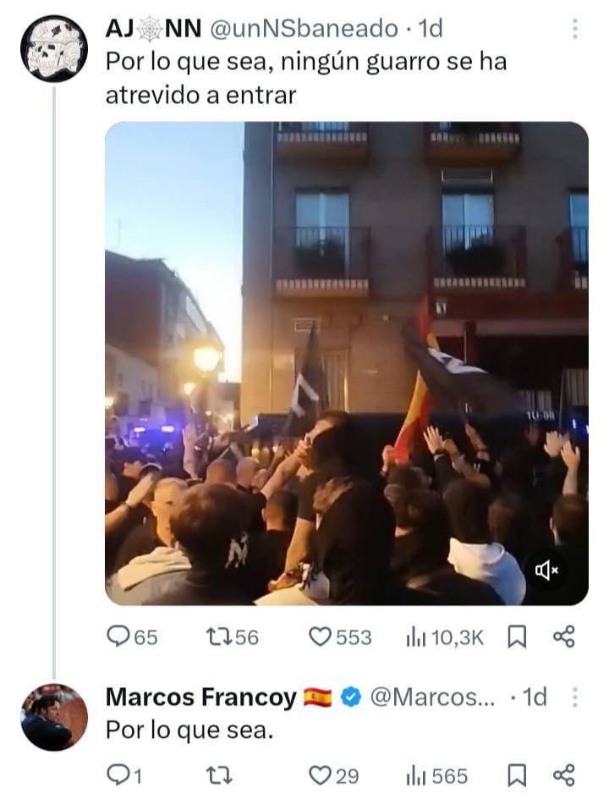
Task: Open reply icon showing 65 comments
Action: pos(132,637)
